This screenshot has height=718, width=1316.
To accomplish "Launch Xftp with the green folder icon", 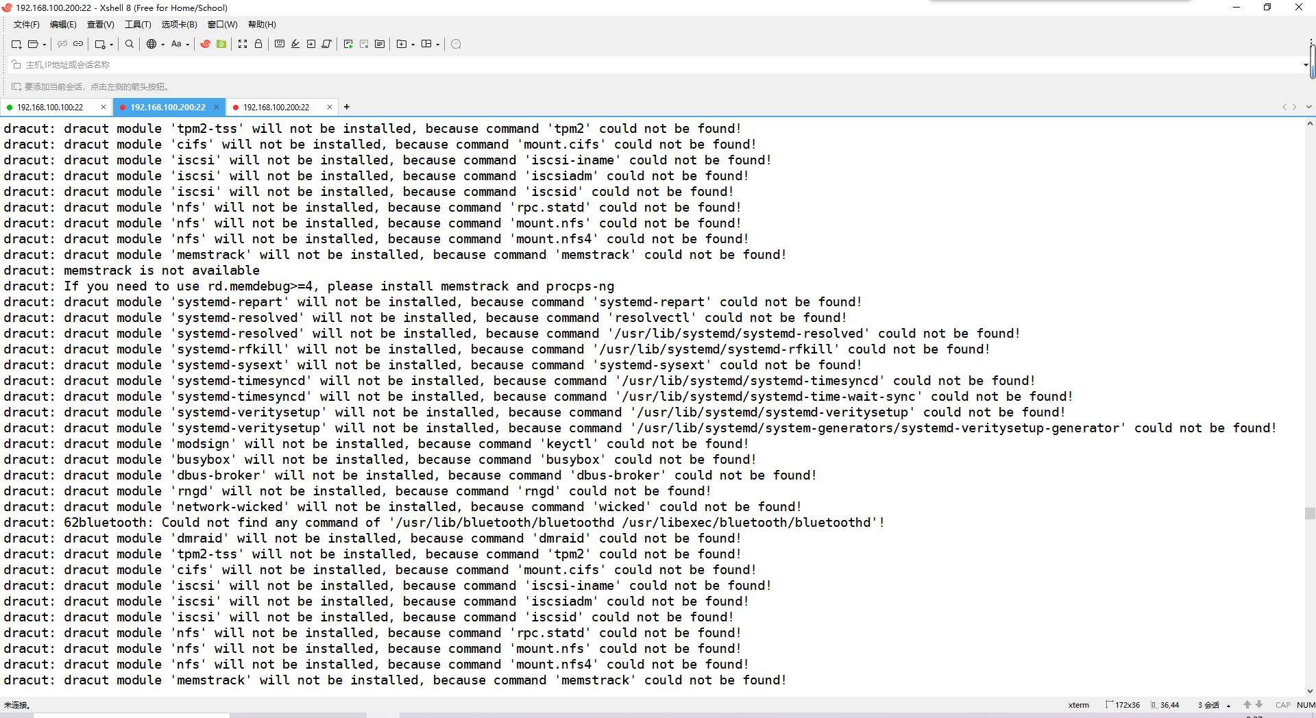I will click(x=221, y=44).
